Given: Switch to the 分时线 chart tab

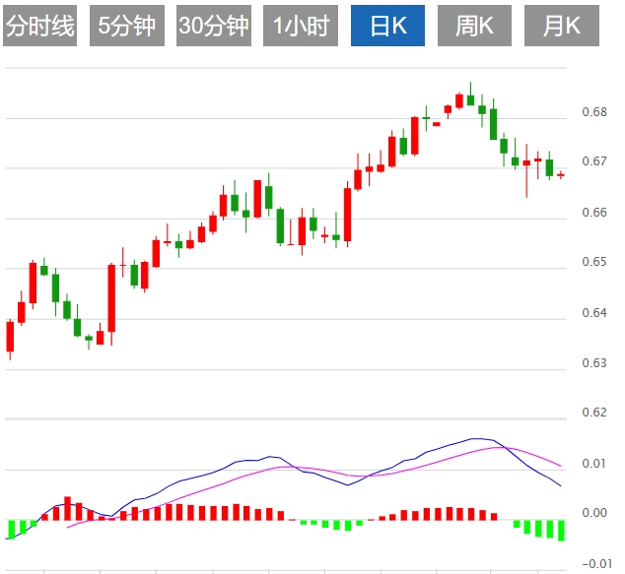Looking at the screenshot, I should pos(39,26).
